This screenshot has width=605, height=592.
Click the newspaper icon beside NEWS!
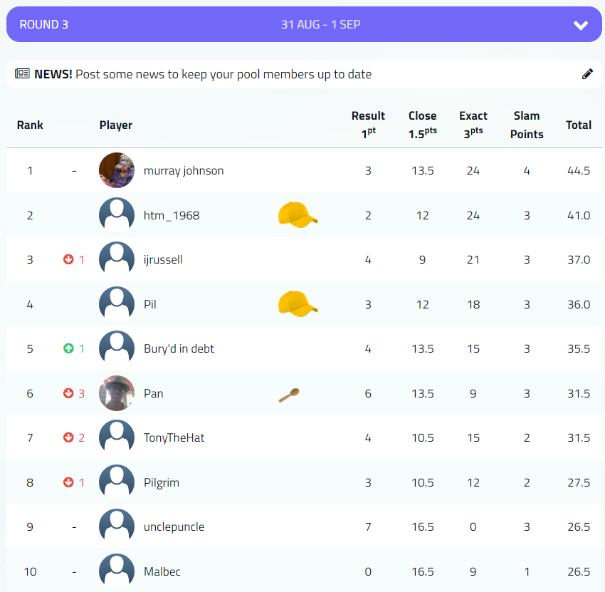(22, 74)
